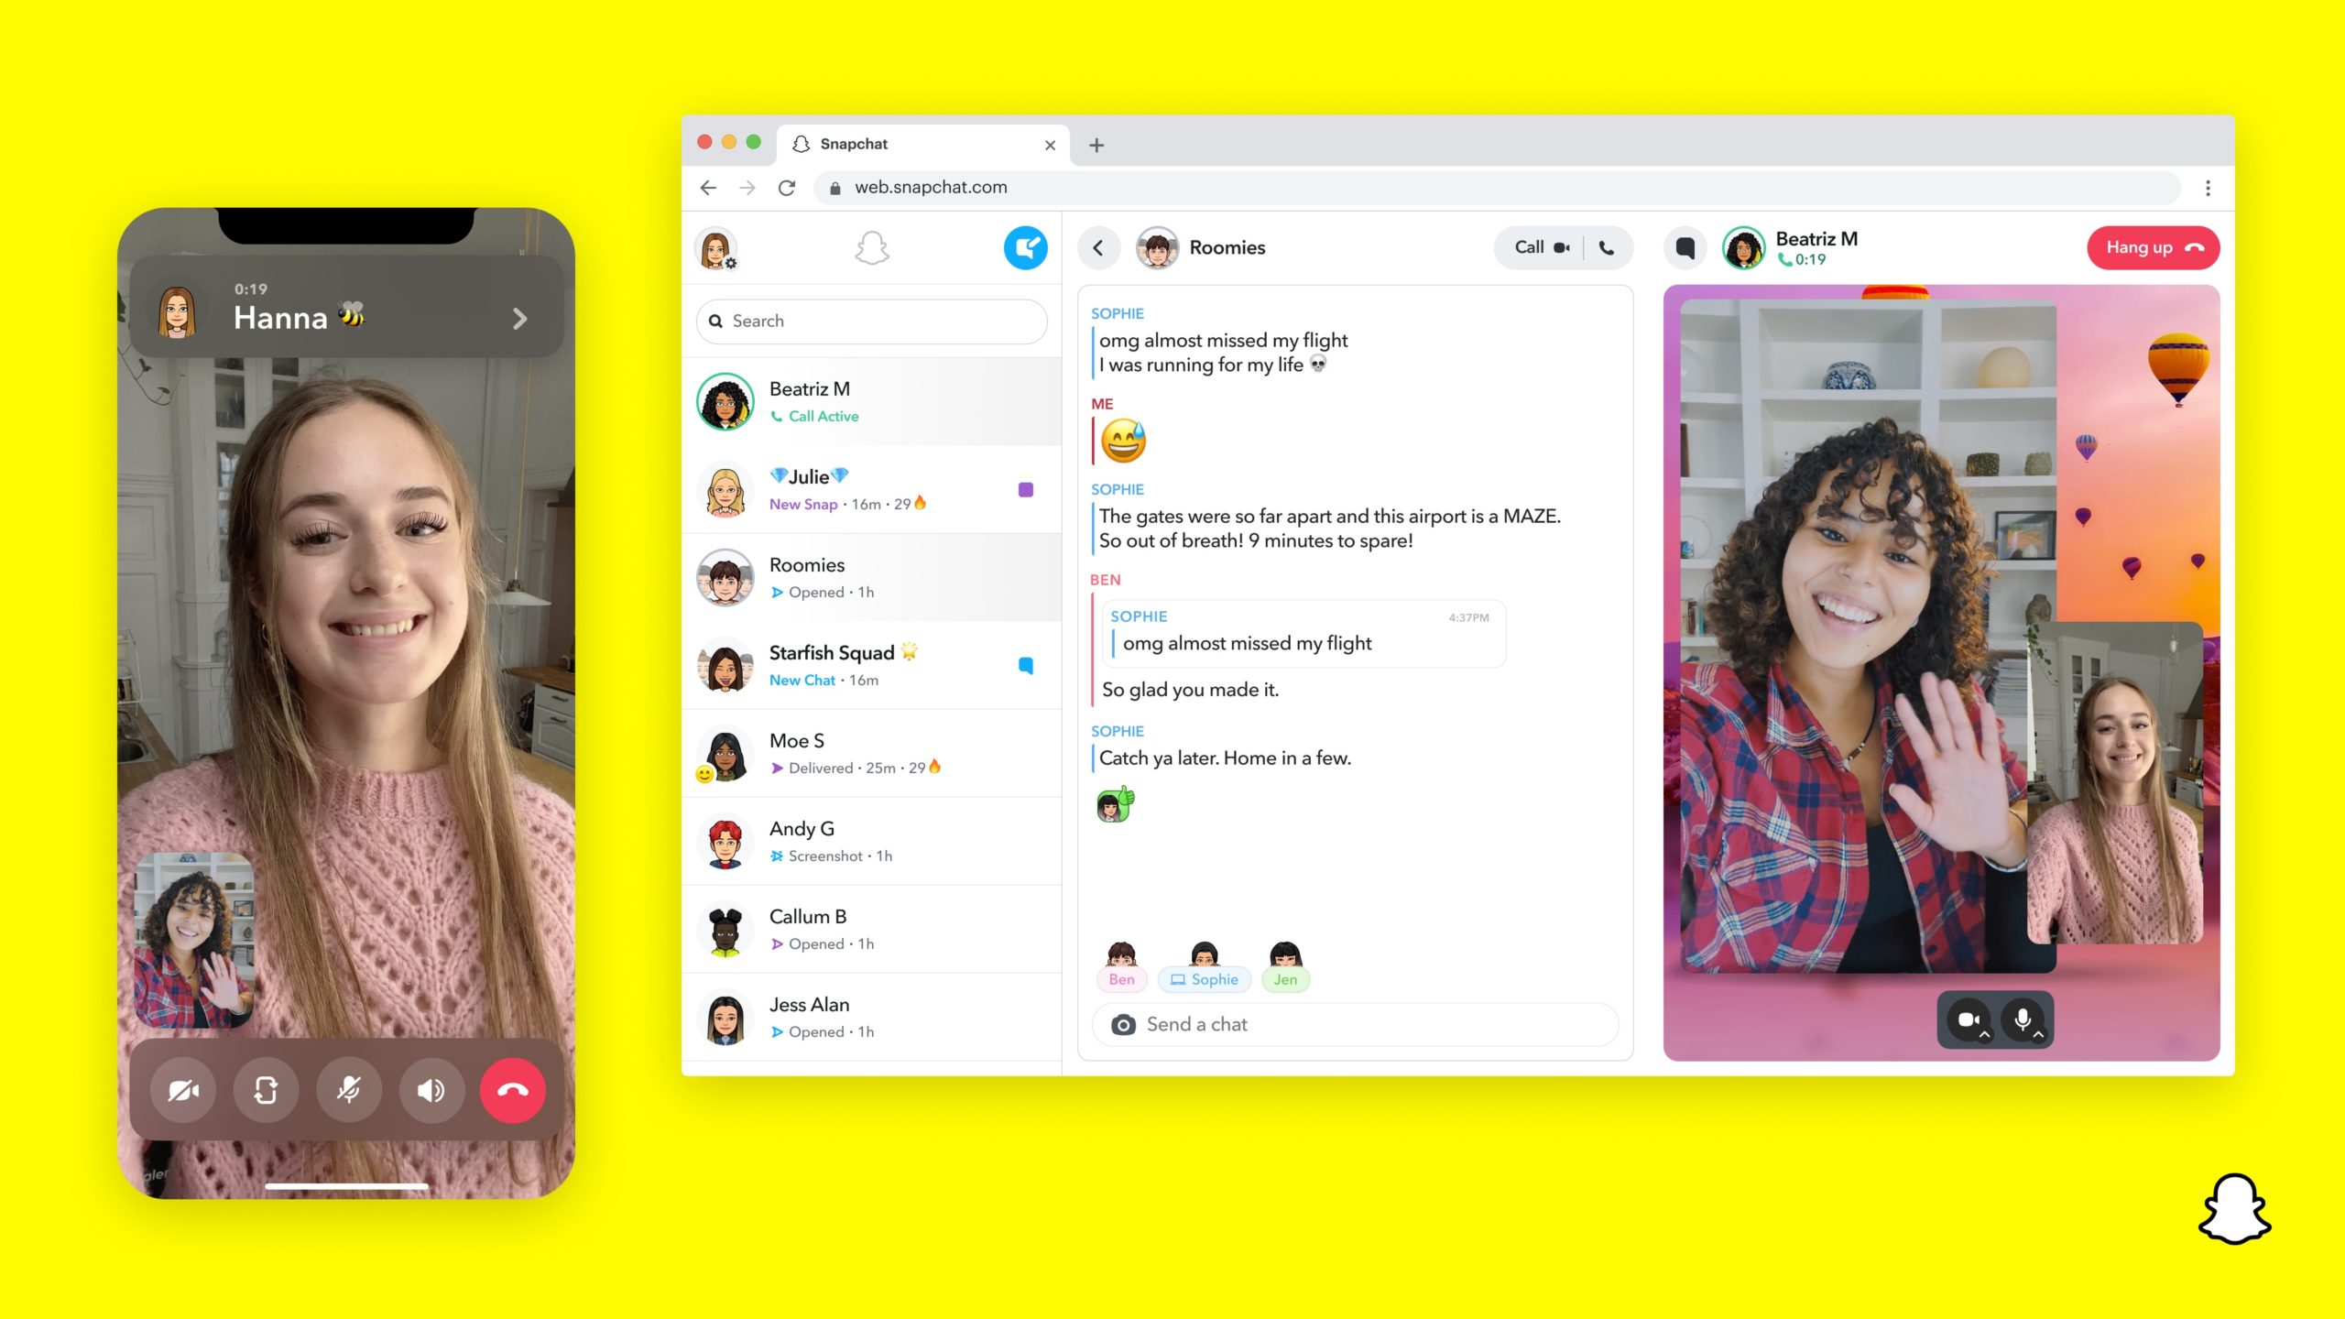
Task: Click the phone call icon in chat toolbar
Action: pyautogui.click(x=1606, y=246)
